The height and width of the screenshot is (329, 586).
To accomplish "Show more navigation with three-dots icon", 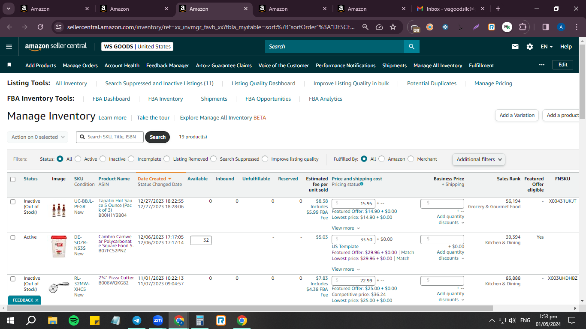I will (x=542, y=65).
